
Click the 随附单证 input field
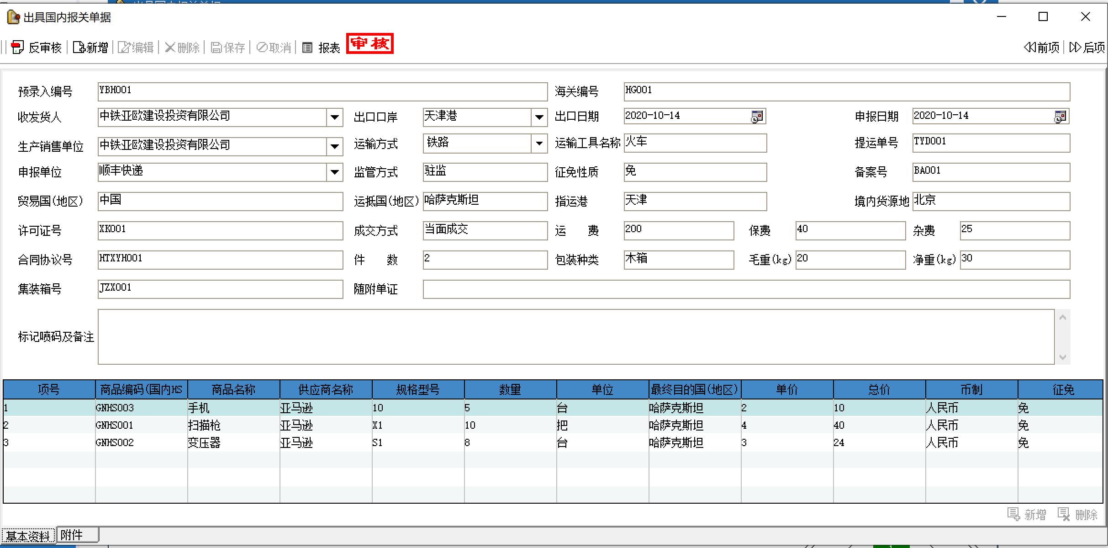tap(746, 289)
